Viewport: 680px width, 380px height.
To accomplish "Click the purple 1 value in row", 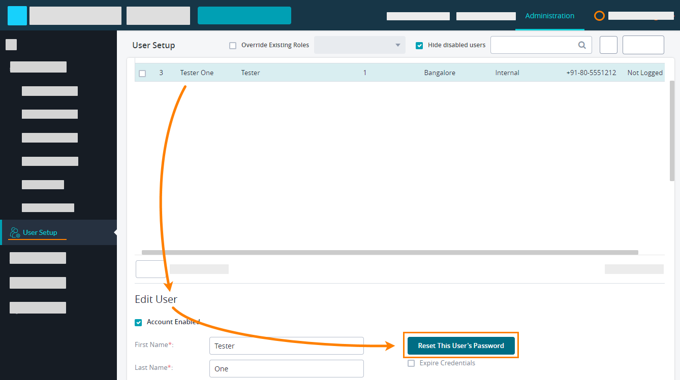I will coord(364,73).
